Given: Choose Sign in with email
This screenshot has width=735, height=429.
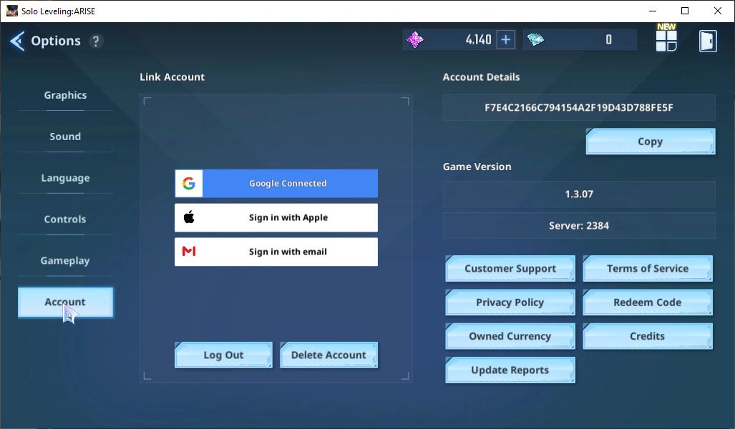Looking at the screenshot, I should [x=276, y=252].
